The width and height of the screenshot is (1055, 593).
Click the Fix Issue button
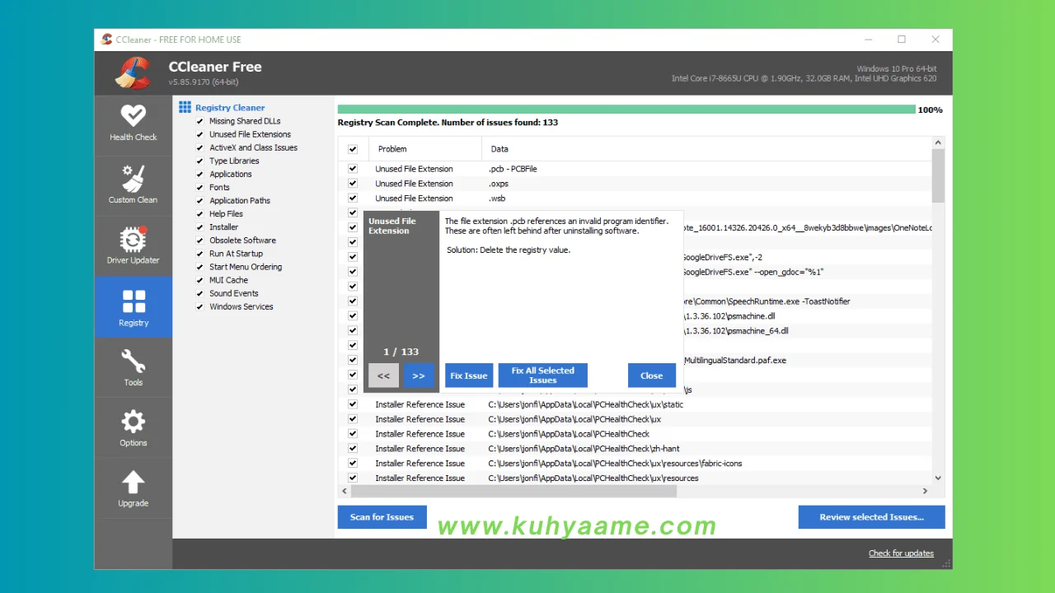pos(469,376)
